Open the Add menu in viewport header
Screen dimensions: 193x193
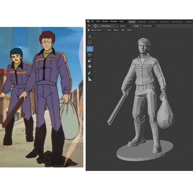point(123,30)
